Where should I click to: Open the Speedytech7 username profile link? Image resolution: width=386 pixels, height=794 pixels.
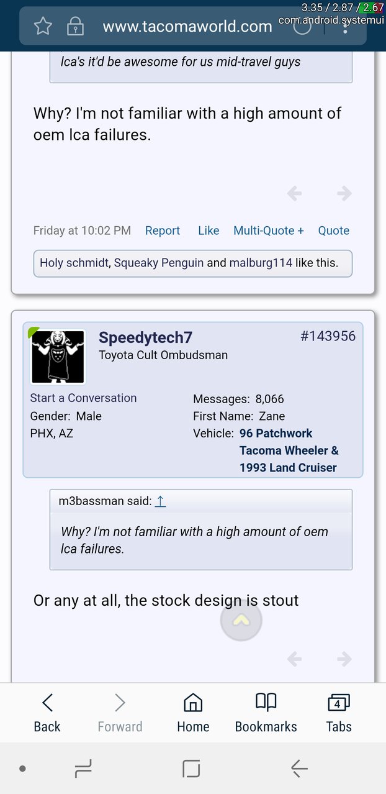tap(146, 337)
